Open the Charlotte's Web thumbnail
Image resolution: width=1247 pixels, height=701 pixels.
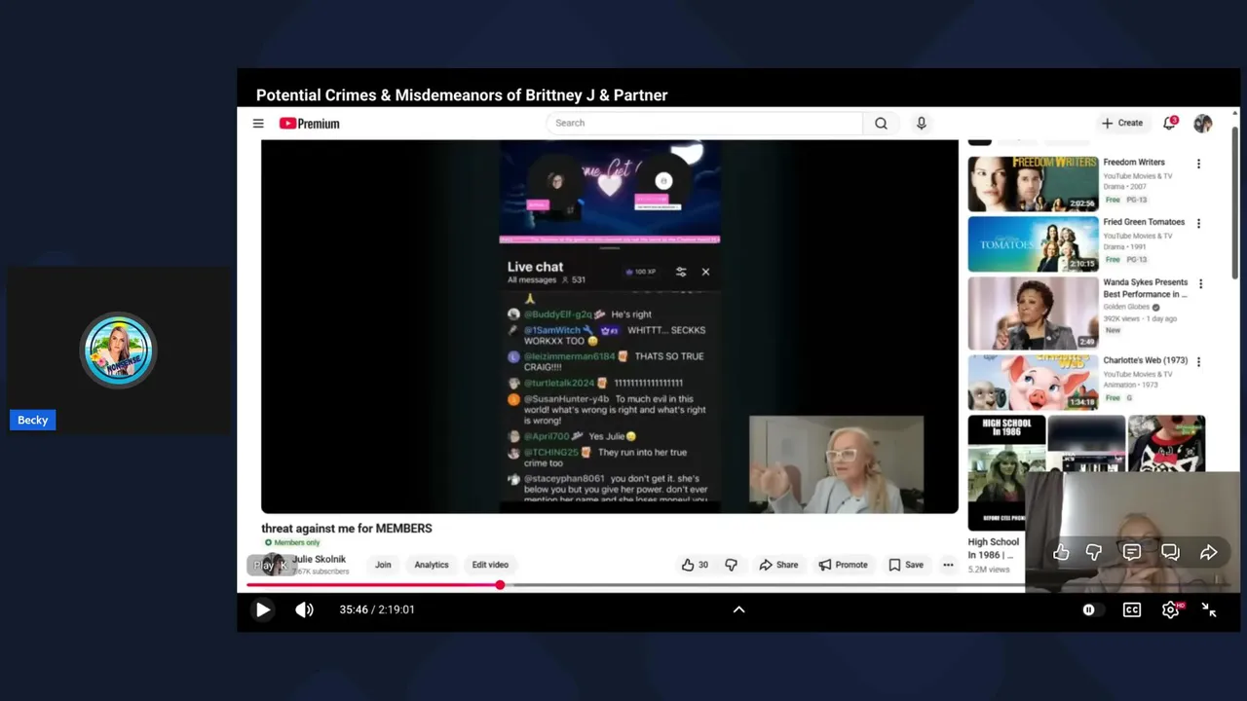pyautogui.click(x=1033, y=382)
